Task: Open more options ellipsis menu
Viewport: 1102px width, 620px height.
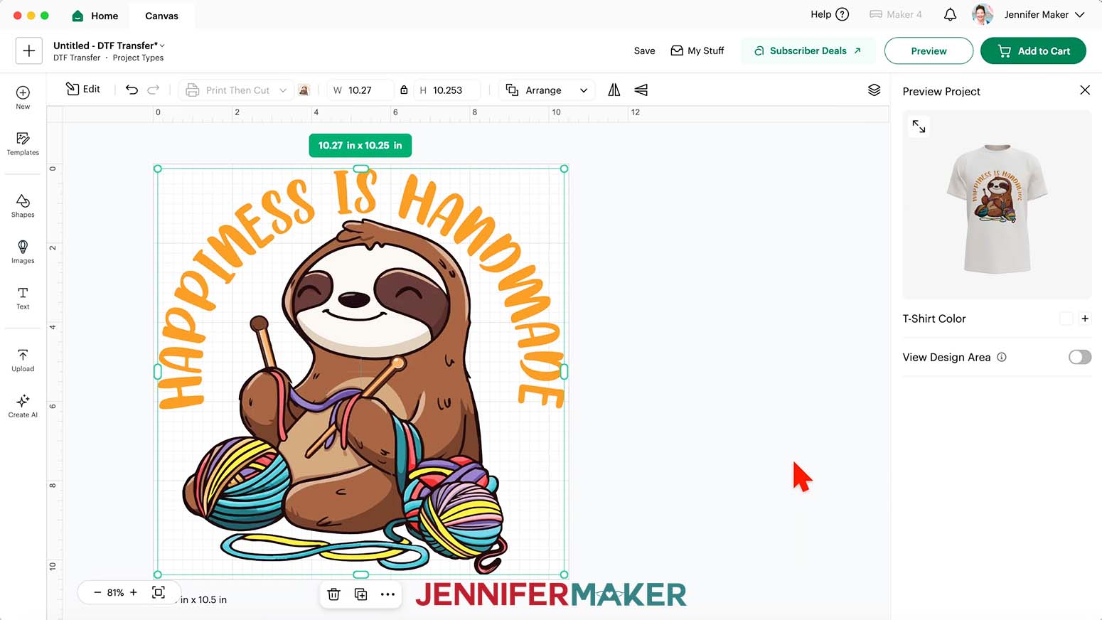Action: 387,594
